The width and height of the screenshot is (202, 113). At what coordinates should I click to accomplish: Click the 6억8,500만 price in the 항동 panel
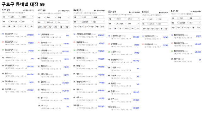click(x=198, y=44)
